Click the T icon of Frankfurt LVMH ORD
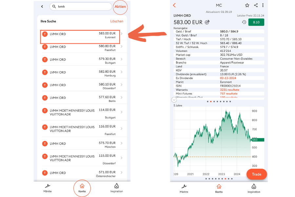This screenshot has height=197, width=295. coord(45,47)
